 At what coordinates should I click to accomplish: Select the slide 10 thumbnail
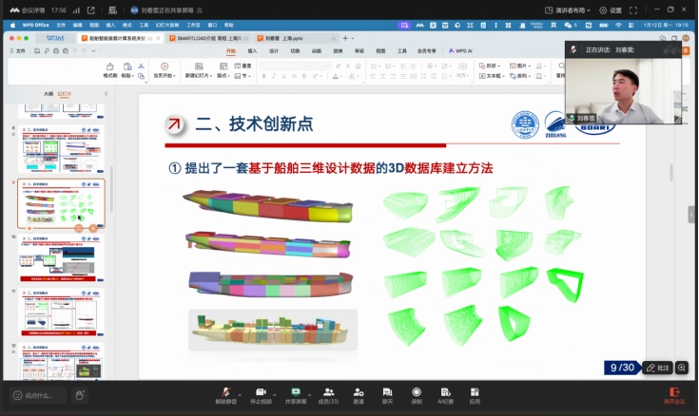point(61,258)
